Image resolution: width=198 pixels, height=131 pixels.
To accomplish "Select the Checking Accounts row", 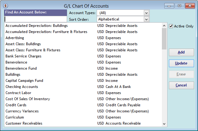I will pyautogui.click(x=83, y=87).
